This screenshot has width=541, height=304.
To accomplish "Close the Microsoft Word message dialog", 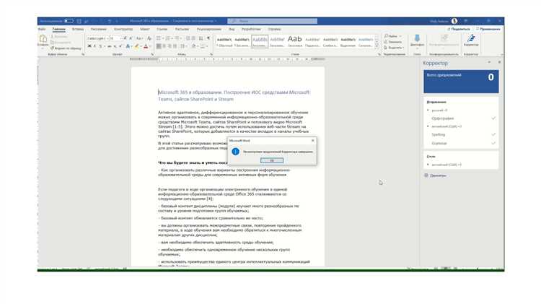I will 313,141.
